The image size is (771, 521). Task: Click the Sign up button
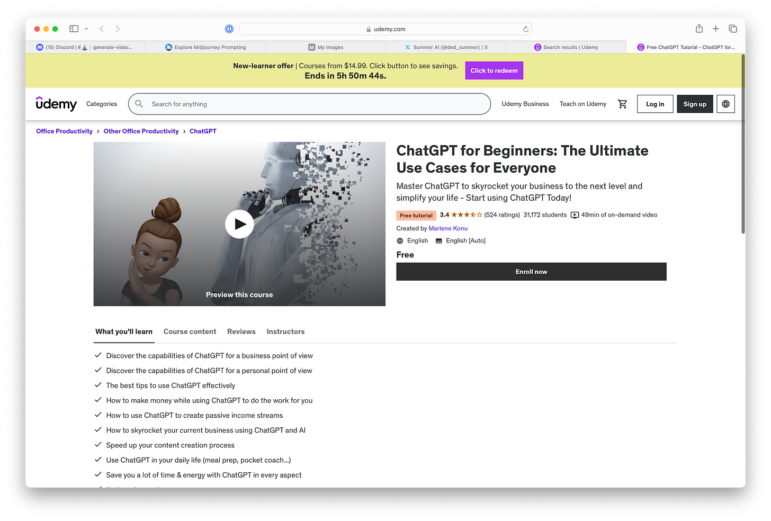click(x=695, y=104)
